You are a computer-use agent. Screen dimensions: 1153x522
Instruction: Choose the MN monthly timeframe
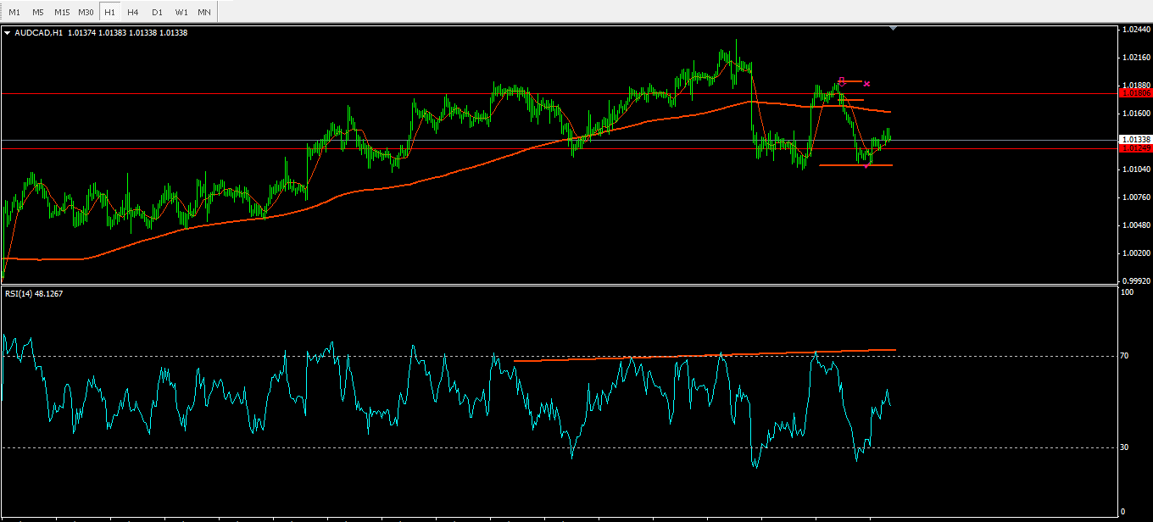204,12
